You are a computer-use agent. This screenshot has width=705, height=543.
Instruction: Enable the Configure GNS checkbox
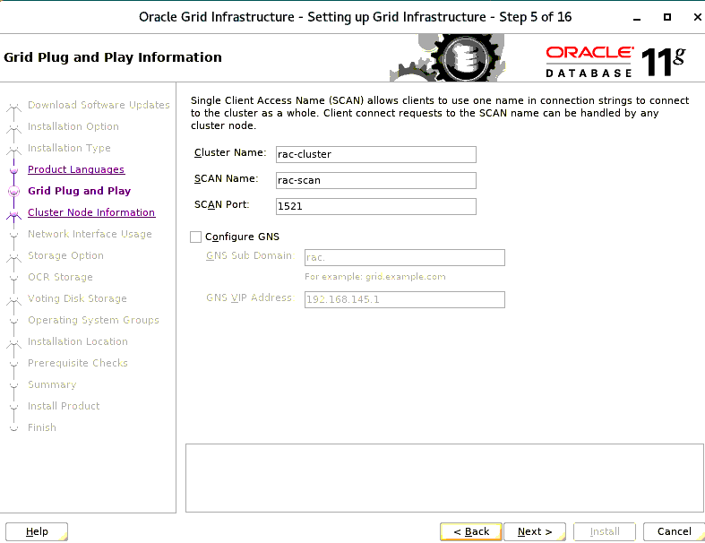coord(196,237)
